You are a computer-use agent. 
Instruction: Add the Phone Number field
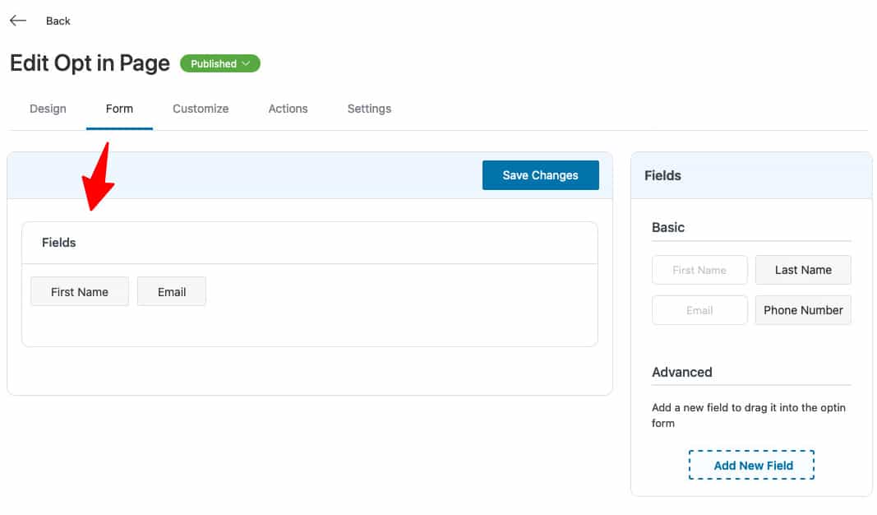click(x=803, y=310)
